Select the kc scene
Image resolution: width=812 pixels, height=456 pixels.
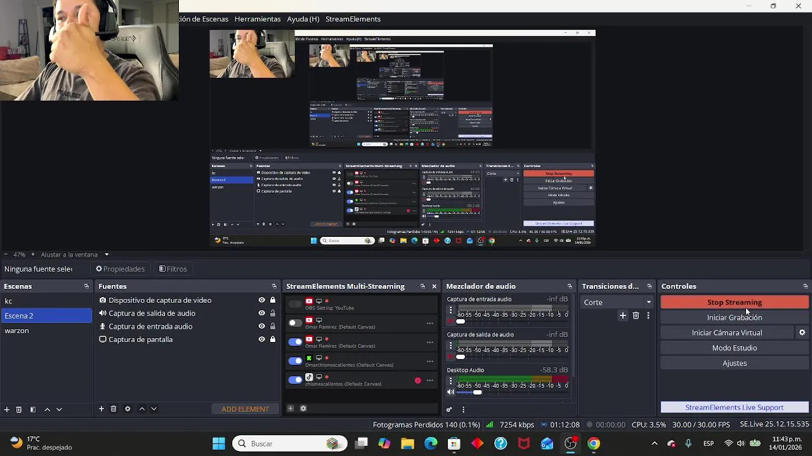point(46,301)
